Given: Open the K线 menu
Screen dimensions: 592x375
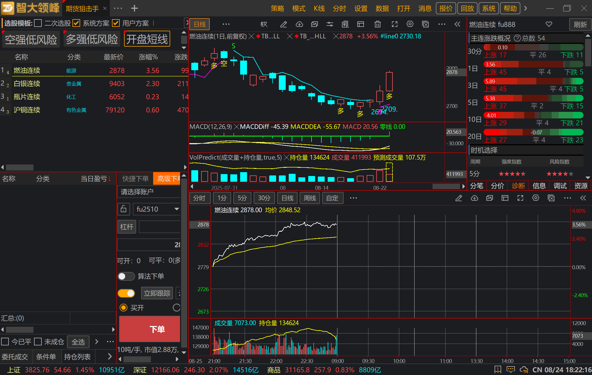Looking at the screenshot, I should click(319, 8).
